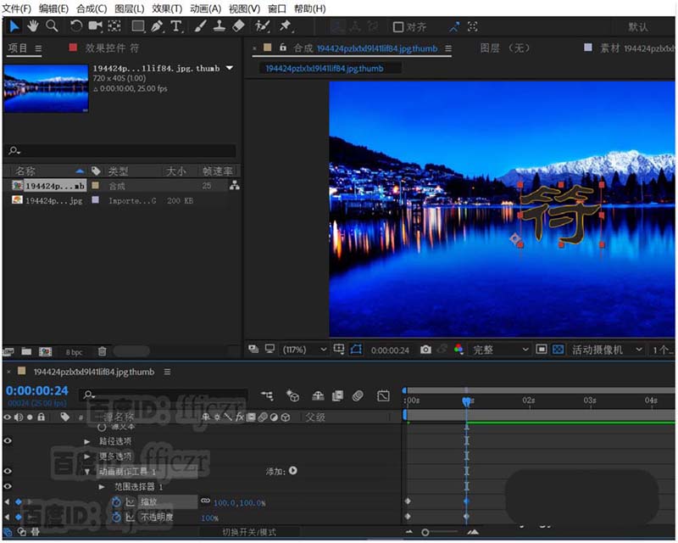The image size is (678, 543).
Task: Delete selected item with trash icon
Action: click(102, 350)
